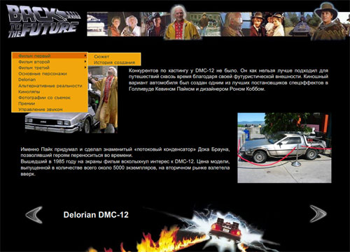The image size is (350, 252).
Task: Click the previous page arrow
Action: point(34,215)
